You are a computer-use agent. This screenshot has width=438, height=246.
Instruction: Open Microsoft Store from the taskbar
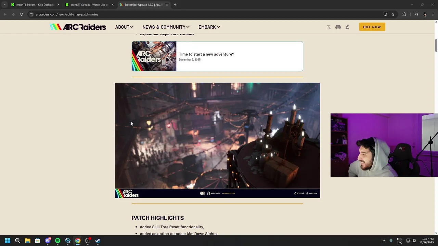click(38, 241)
